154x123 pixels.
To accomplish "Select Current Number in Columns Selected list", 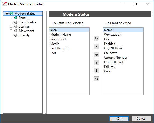I will [x=123, y=58].
